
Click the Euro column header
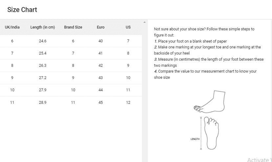(x=101, y=27)
